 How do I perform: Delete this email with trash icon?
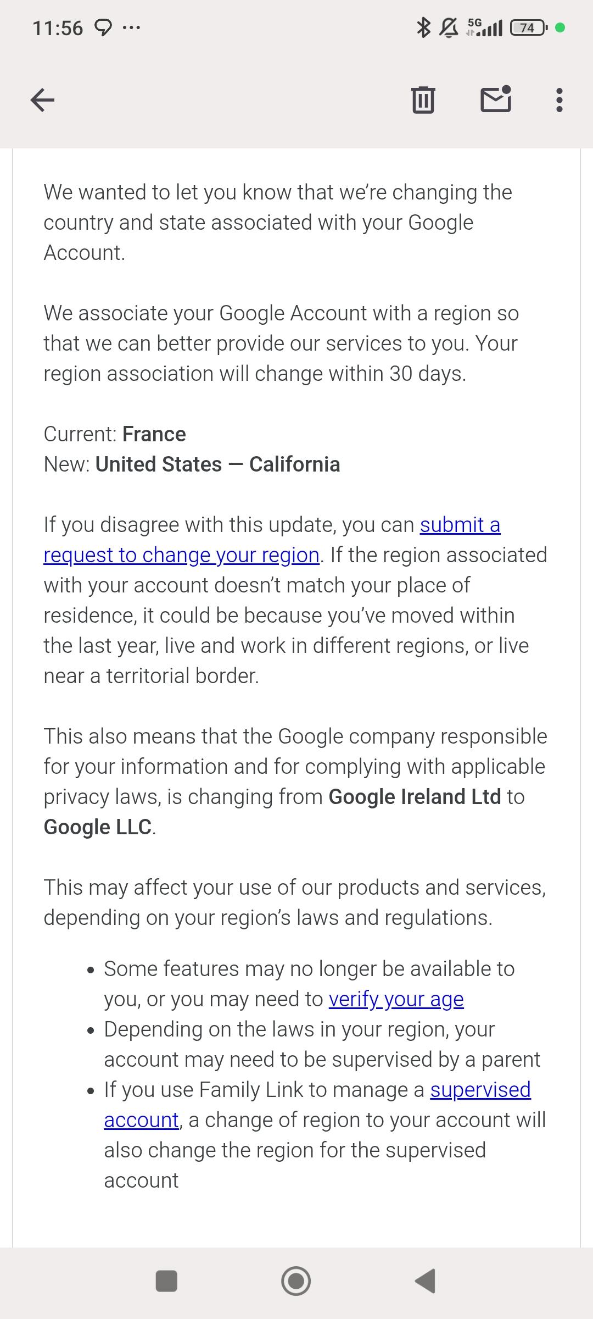[x=423, y=100]
